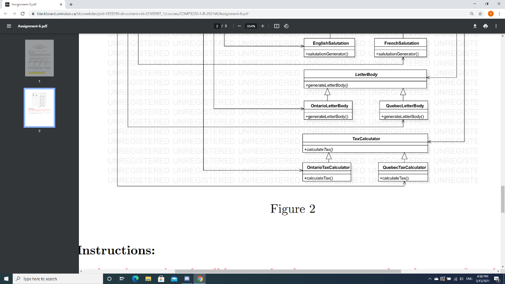Click the fit-to-page icon

point(276,26)
